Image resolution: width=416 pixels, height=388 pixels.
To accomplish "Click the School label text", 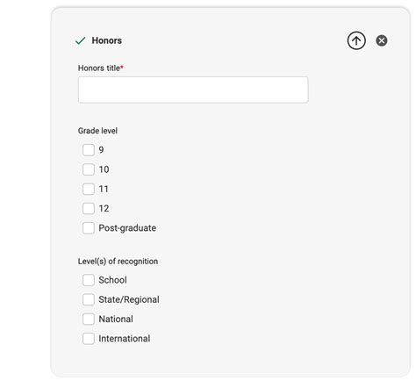I will 112,280.
